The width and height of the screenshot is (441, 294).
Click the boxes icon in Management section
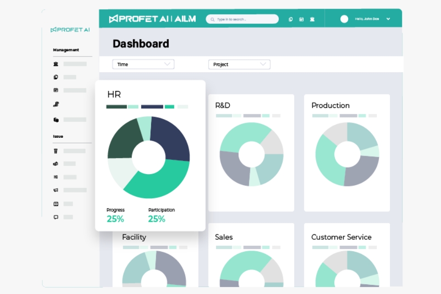click(x=56, y=120)
